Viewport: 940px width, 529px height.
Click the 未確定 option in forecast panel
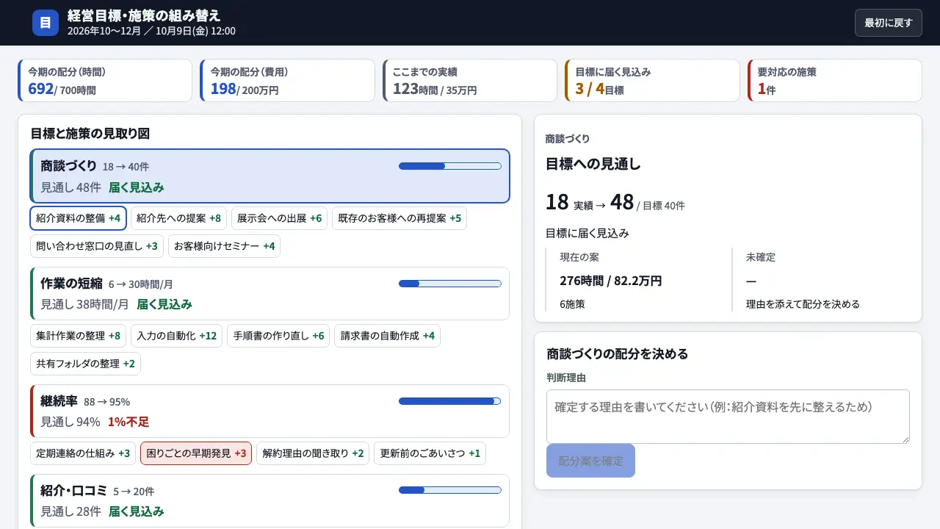pyautogui.click(x=821, y=280)
